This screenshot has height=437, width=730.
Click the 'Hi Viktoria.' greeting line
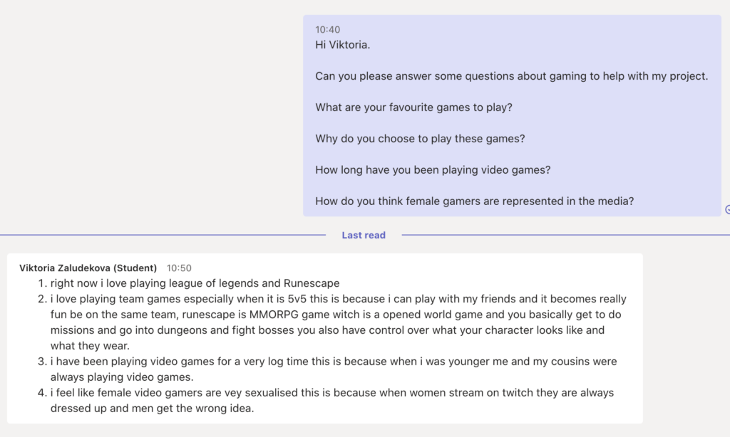[x=343, y=45]
